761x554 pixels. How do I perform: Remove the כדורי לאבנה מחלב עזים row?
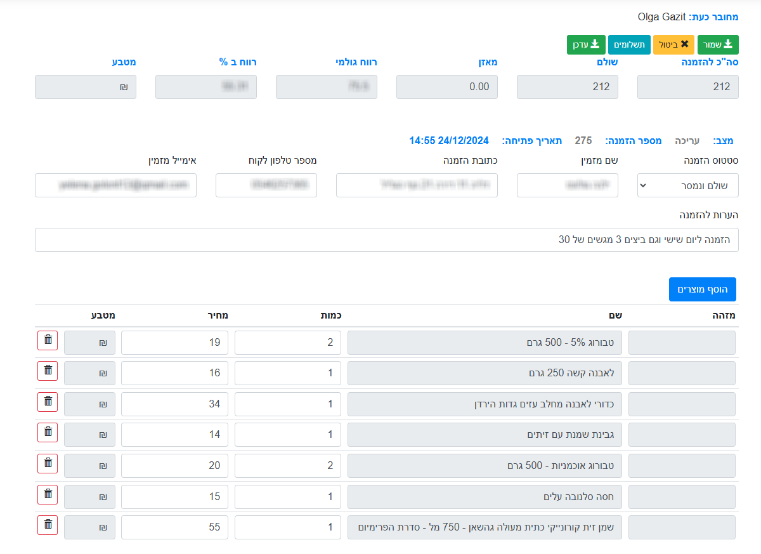click(48, 402)
